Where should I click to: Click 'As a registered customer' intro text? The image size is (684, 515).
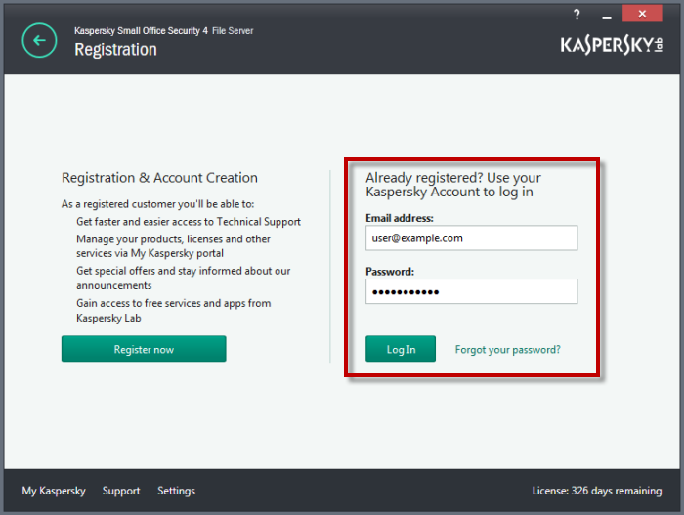click(x=157, y=204)
